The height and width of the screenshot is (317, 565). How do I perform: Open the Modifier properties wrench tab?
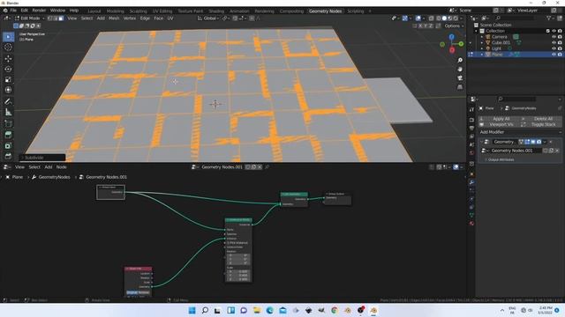point(471,182)
